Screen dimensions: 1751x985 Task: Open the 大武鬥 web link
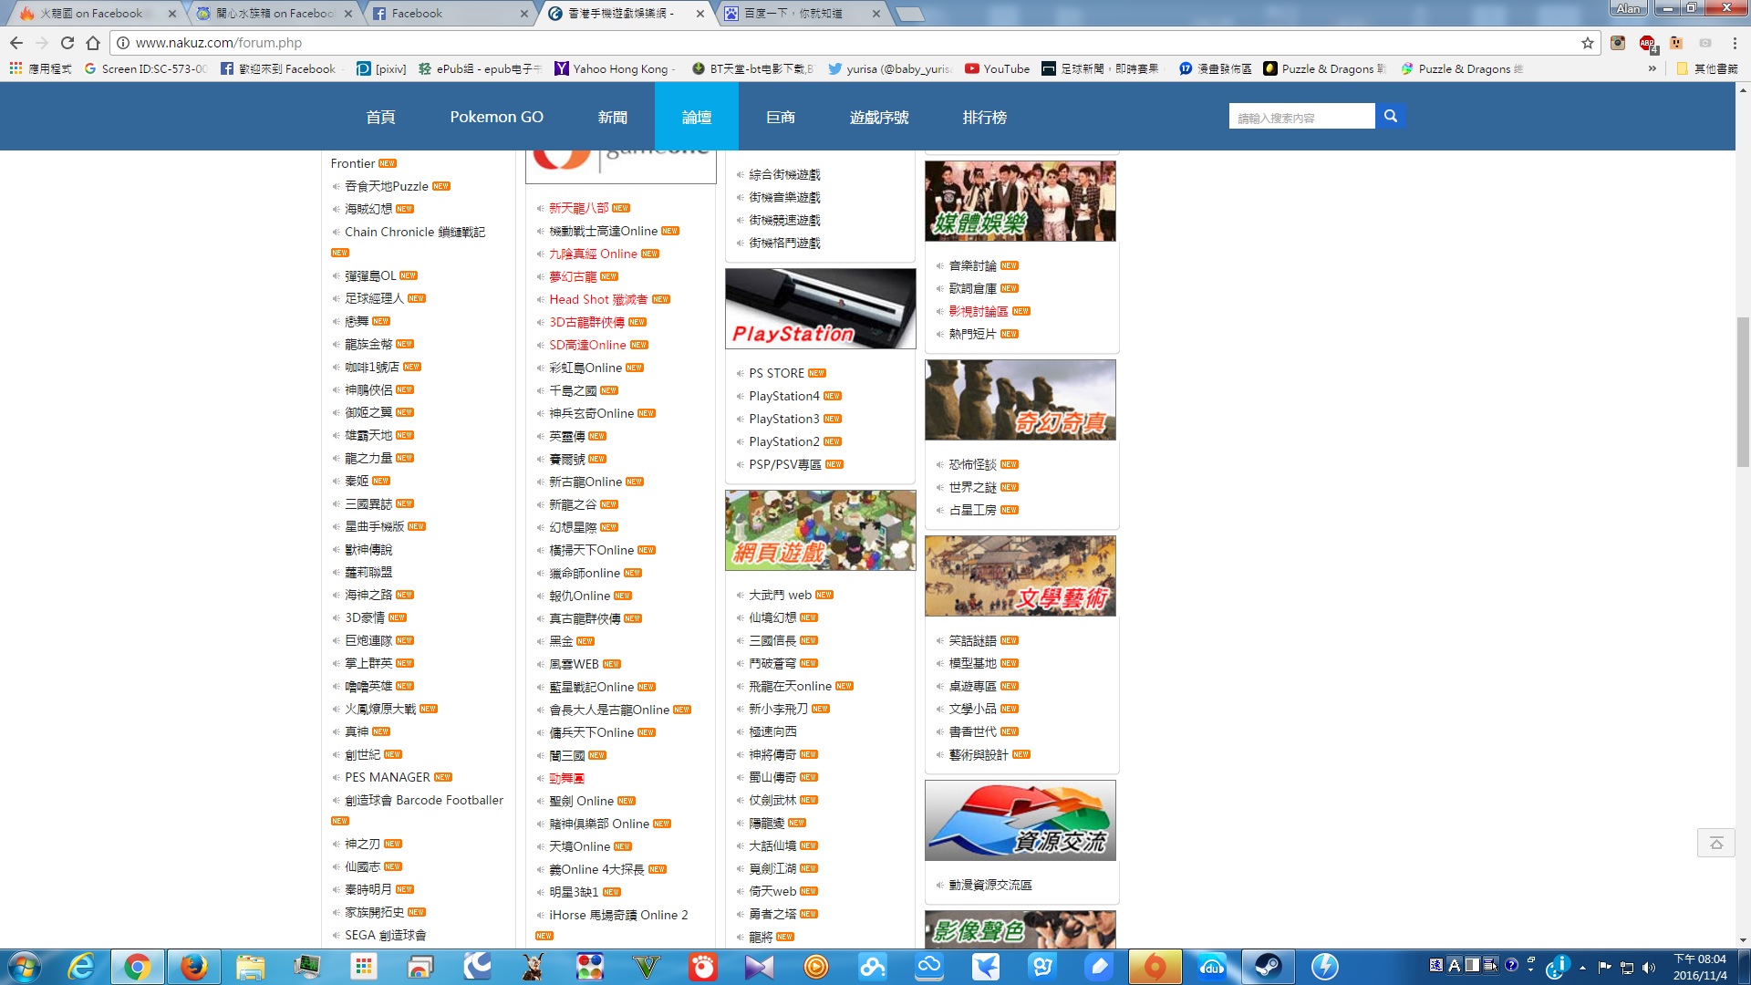[780, 595]
